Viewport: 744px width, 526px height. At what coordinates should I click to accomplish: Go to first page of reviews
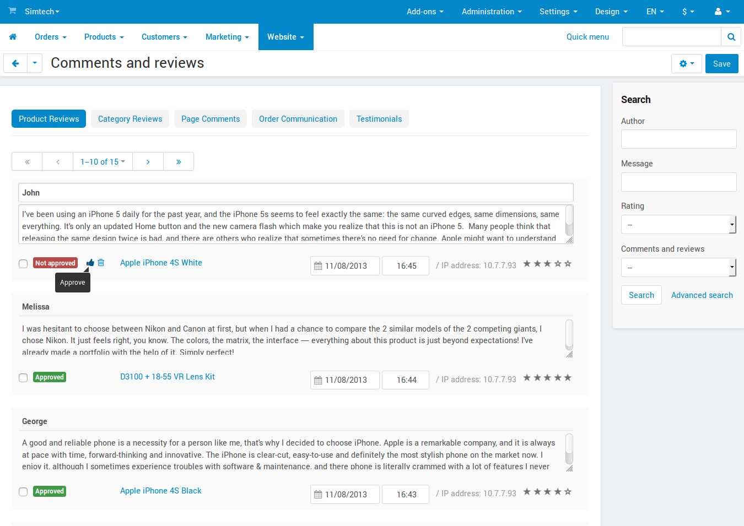pyautogui.click(x=27, y=161)
